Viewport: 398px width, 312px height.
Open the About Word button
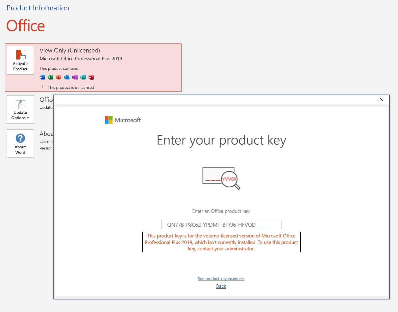click(x=20, y=144)
